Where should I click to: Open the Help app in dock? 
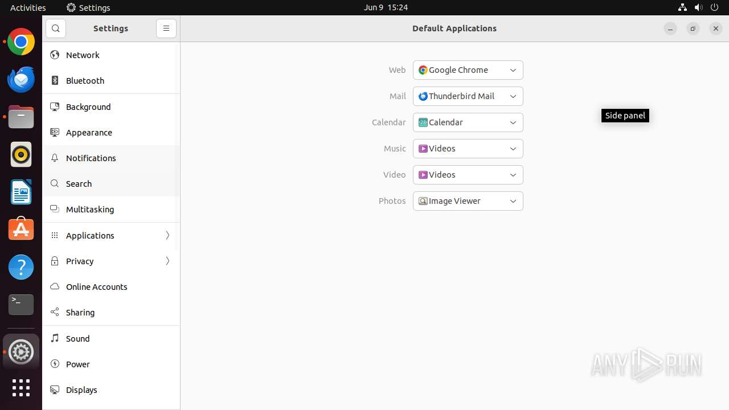21,267
